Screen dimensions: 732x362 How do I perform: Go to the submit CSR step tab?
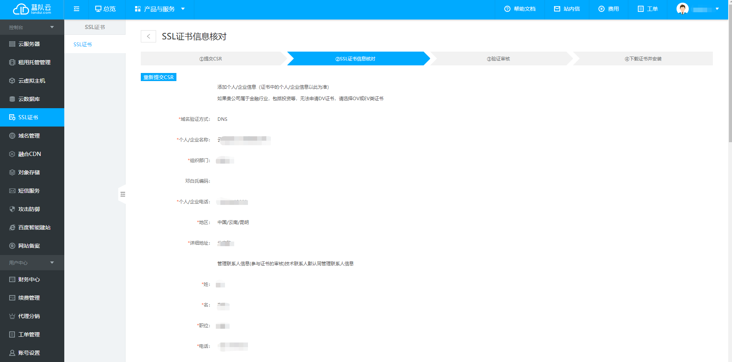(x=211, y=59)
